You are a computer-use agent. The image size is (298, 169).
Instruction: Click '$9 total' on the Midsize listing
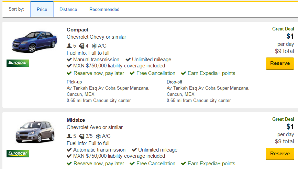tap(284, 141)
